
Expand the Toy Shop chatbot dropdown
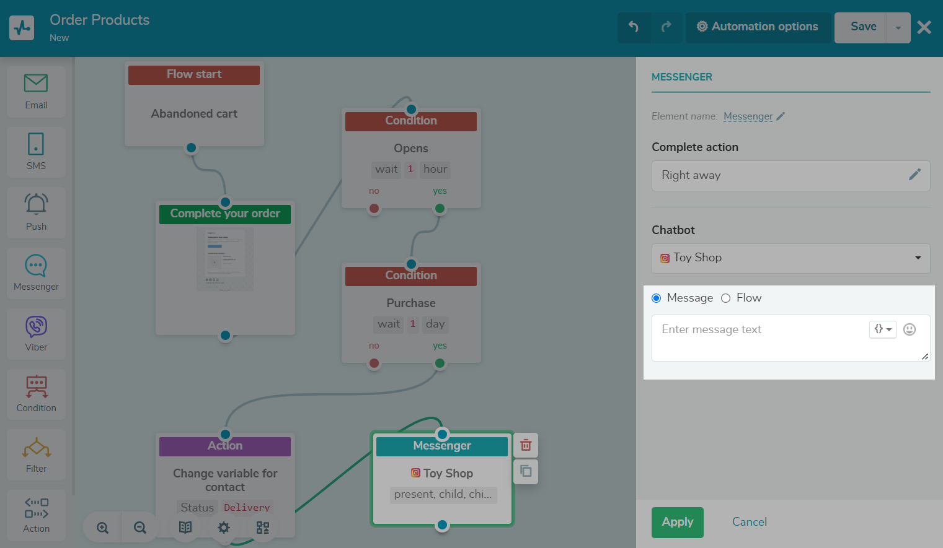click(x=790, y=258)
